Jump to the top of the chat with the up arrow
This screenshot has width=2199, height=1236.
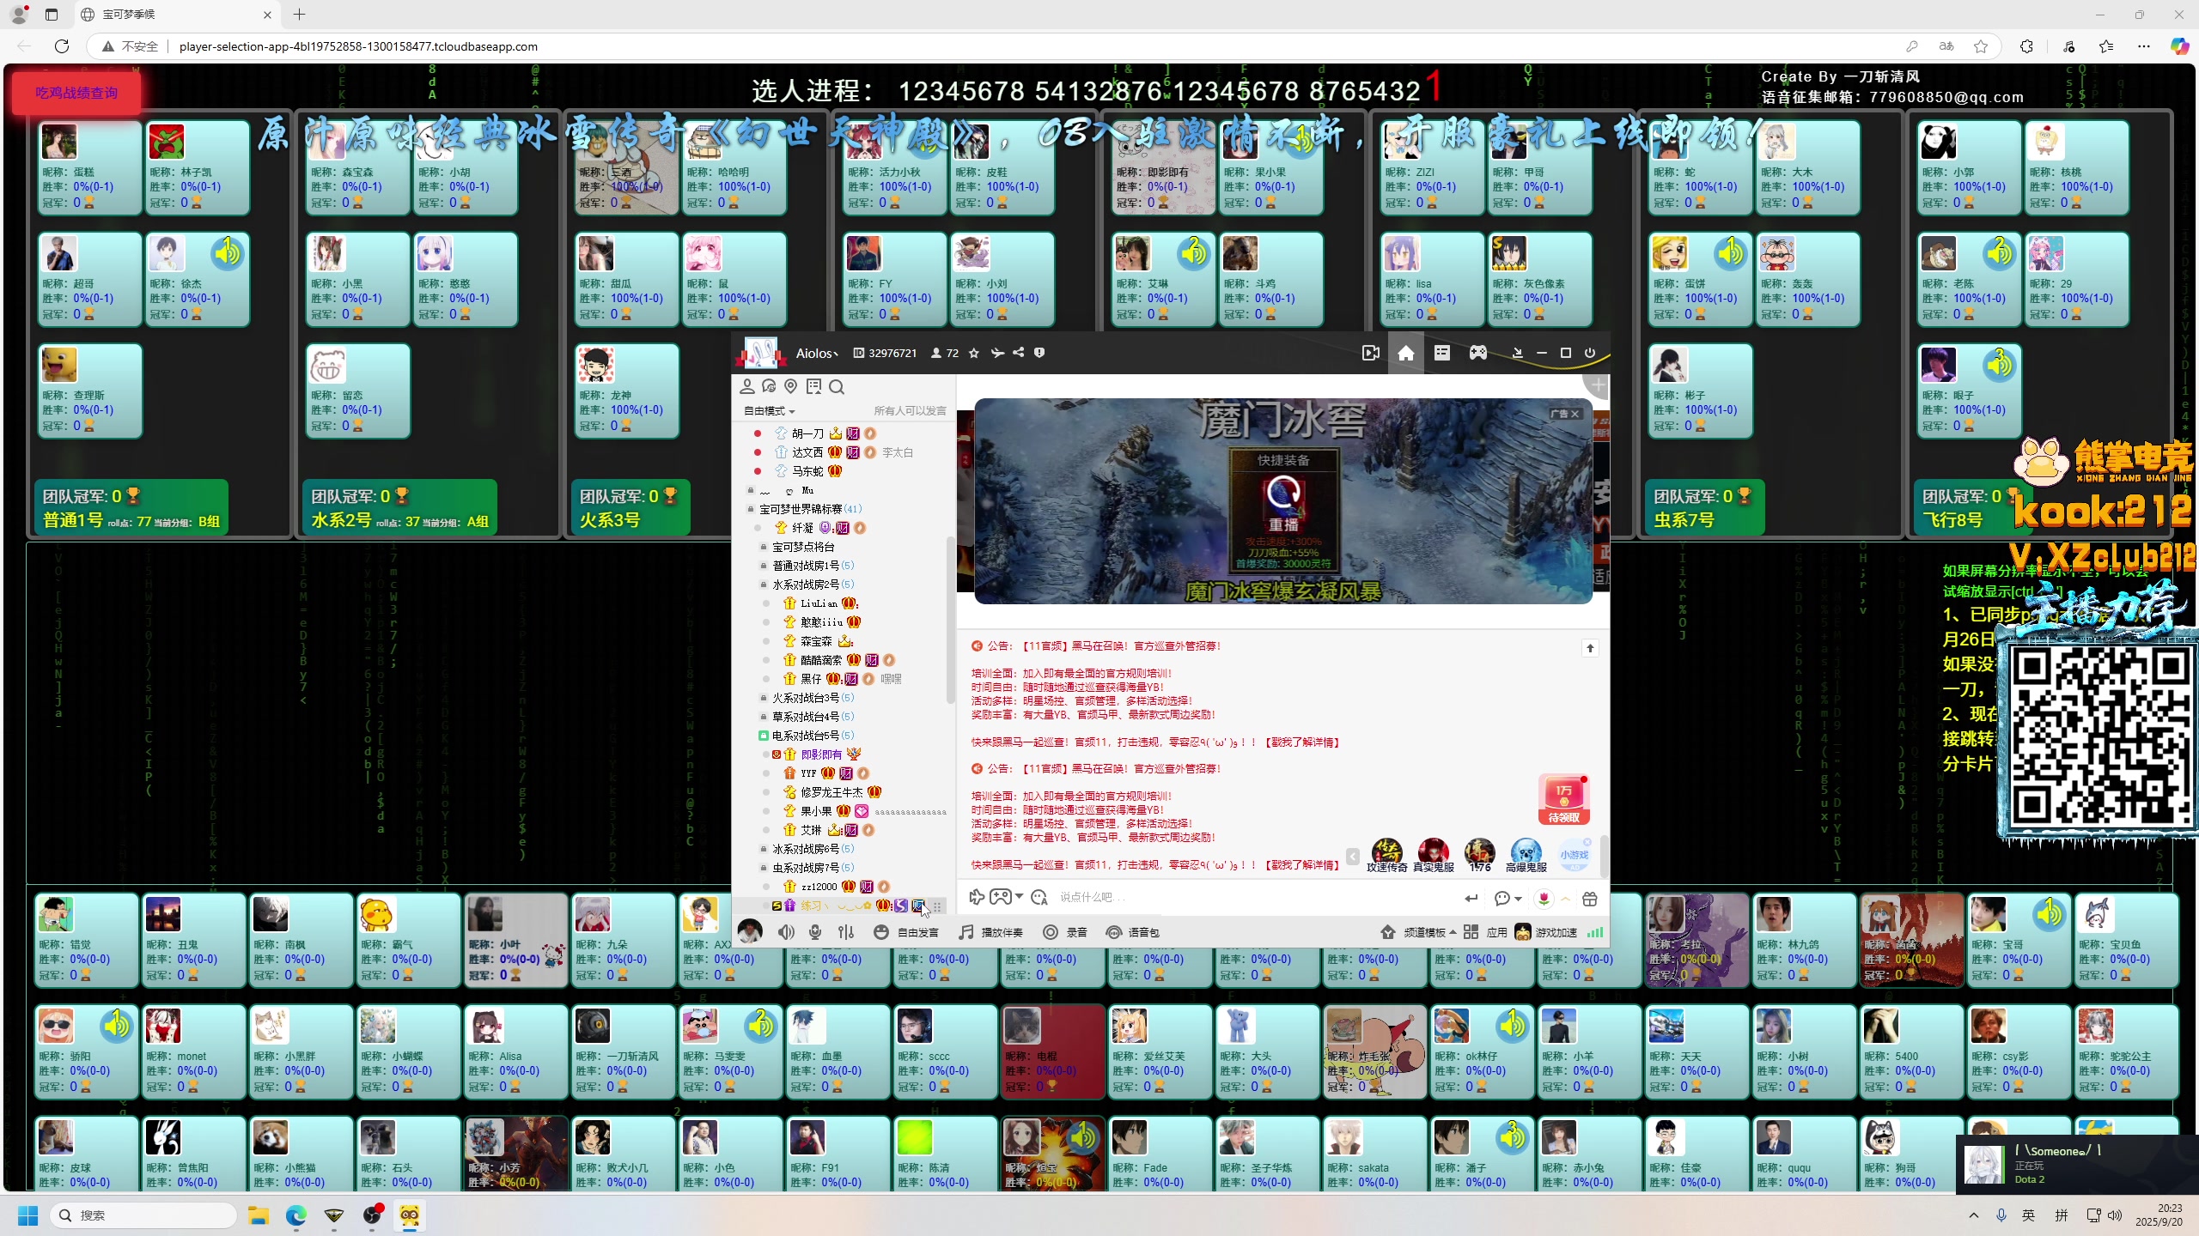(1590, 648)
